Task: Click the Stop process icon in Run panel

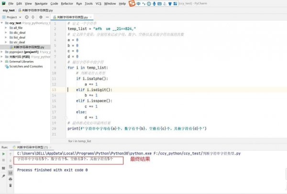Action: pyautogui.click(x=3, y=160)
